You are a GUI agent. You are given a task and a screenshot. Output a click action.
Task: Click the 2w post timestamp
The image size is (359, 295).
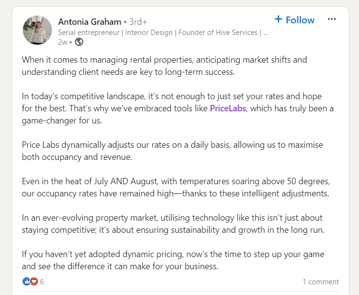pyautogui.click(x=63, y=42)
